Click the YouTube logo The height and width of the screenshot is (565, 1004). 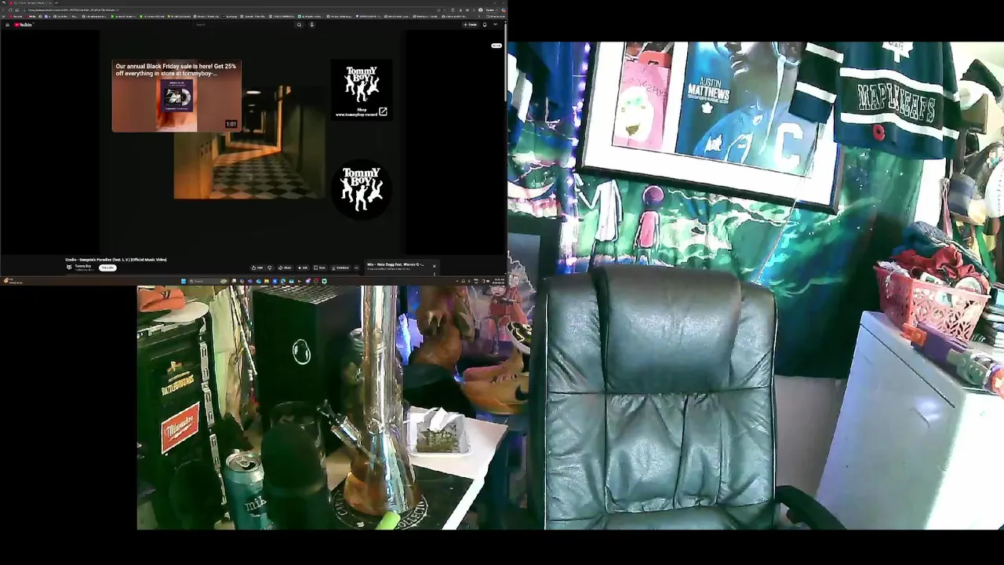[x=23, y=24]
